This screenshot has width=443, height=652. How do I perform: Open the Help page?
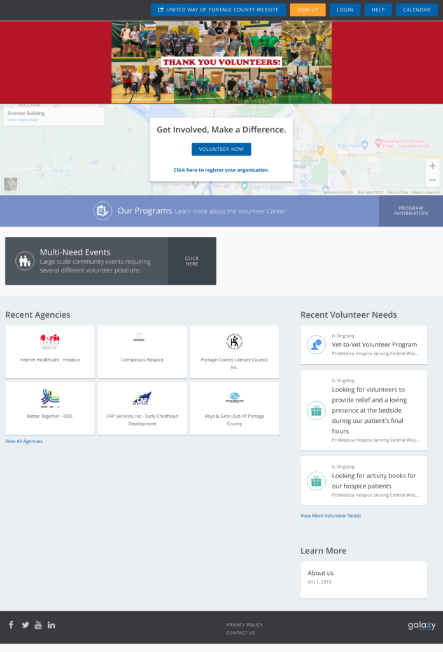click(378, 10)
